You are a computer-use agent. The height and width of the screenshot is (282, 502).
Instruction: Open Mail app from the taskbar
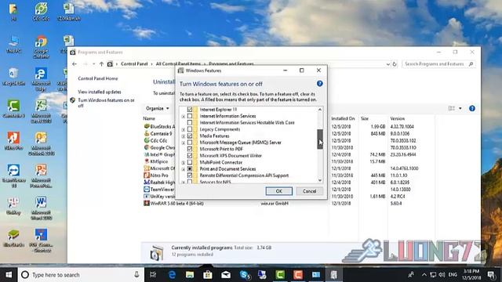point(226,275)
